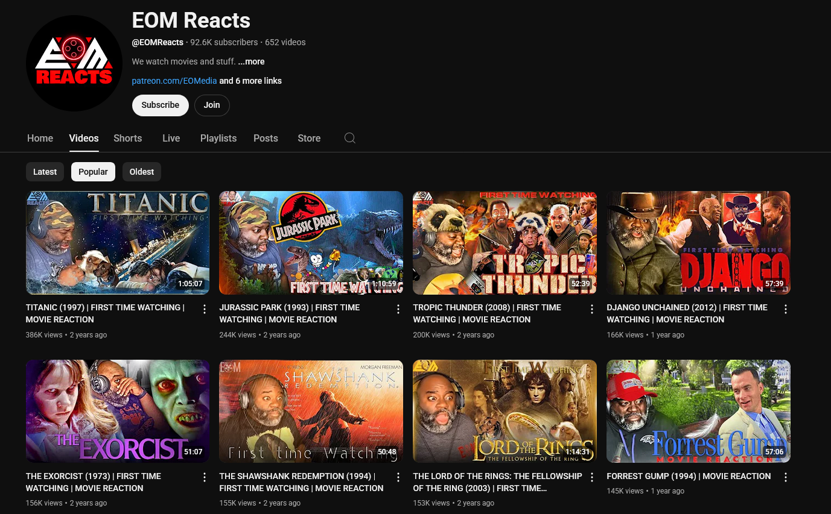This screenshot has width=831, height=514.
Task: Click the "We watch movies and stuff." description
Action: click(183, 61)
